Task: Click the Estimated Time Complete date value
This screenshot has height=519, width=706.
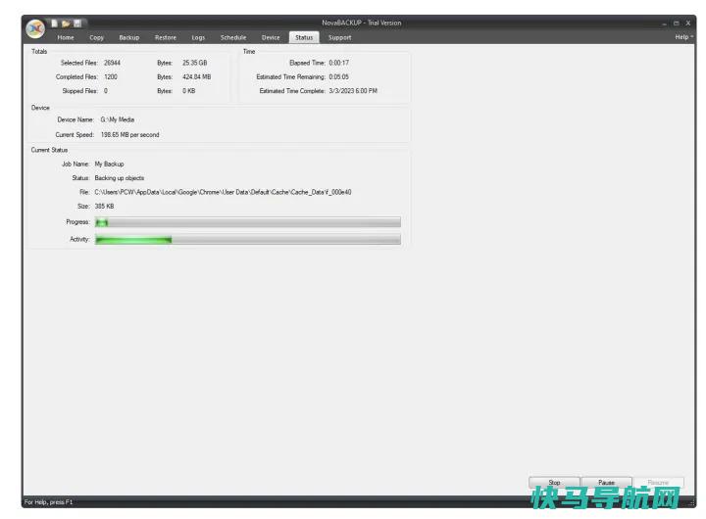Action: tap(353, 91)
